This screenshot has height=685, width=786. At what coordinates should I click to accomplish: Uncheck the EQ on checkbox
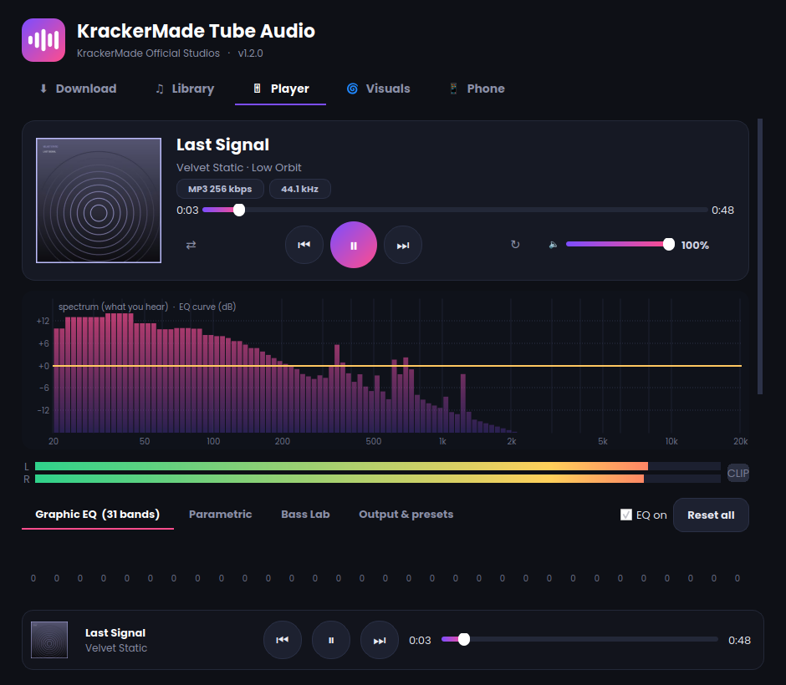point(626,515)
